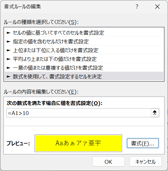
Task: Click the 次の数式を満たす場合に値を書式設定(O) label
Action: tap(54, 103)
